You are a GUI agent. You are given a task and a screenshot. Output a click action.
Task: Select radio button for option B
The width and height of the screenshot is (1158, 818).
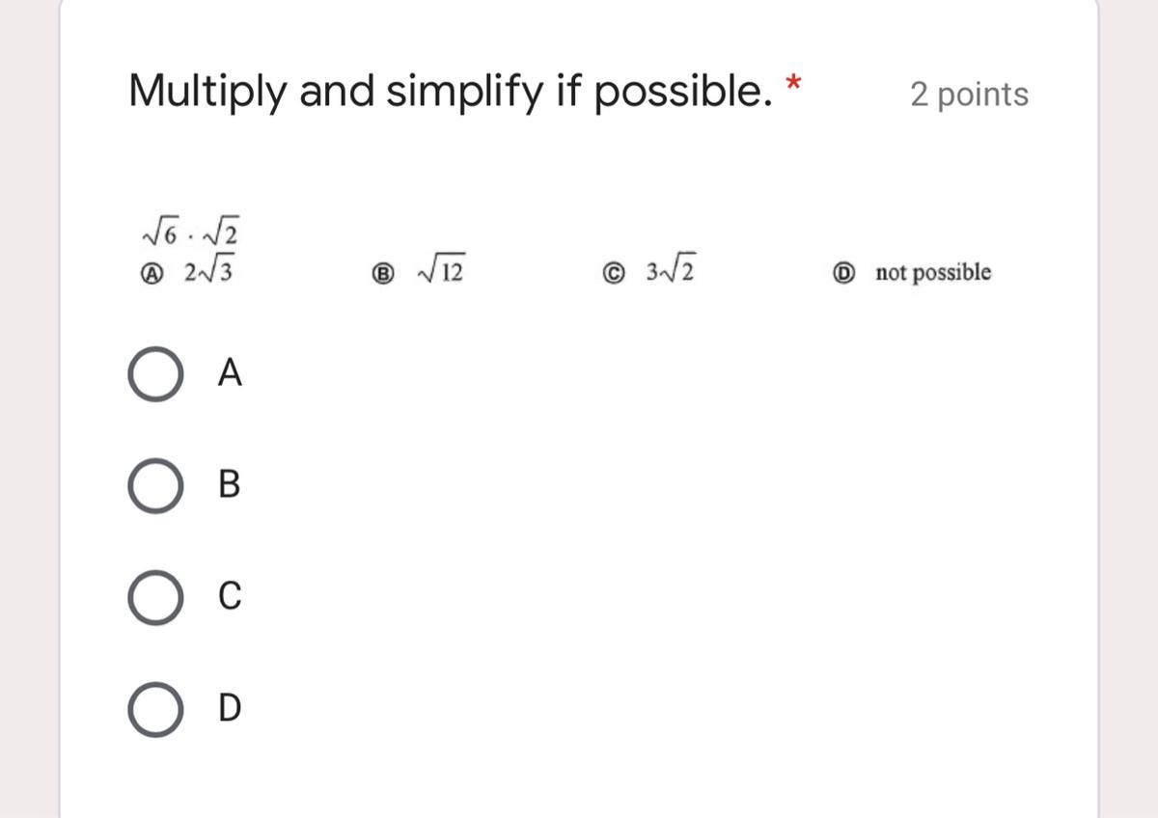click(154, 485)
